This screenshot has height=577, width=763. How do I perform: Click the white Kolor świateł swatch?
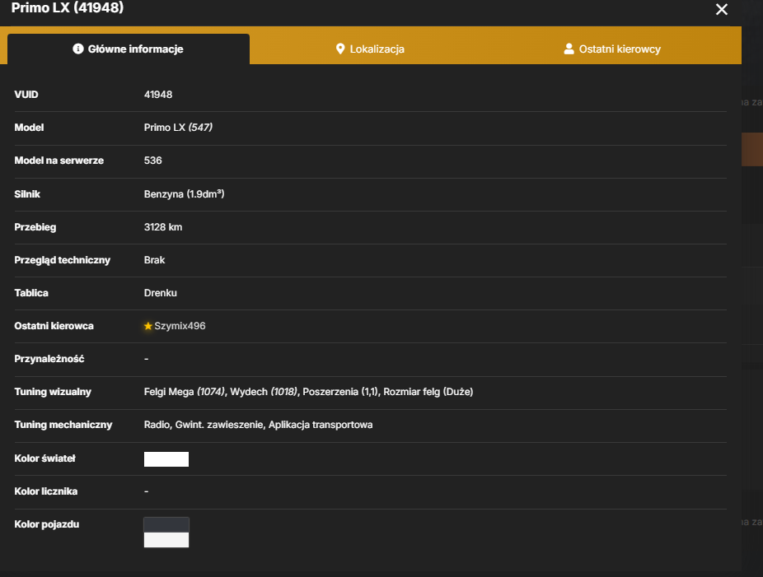point(166,458)
